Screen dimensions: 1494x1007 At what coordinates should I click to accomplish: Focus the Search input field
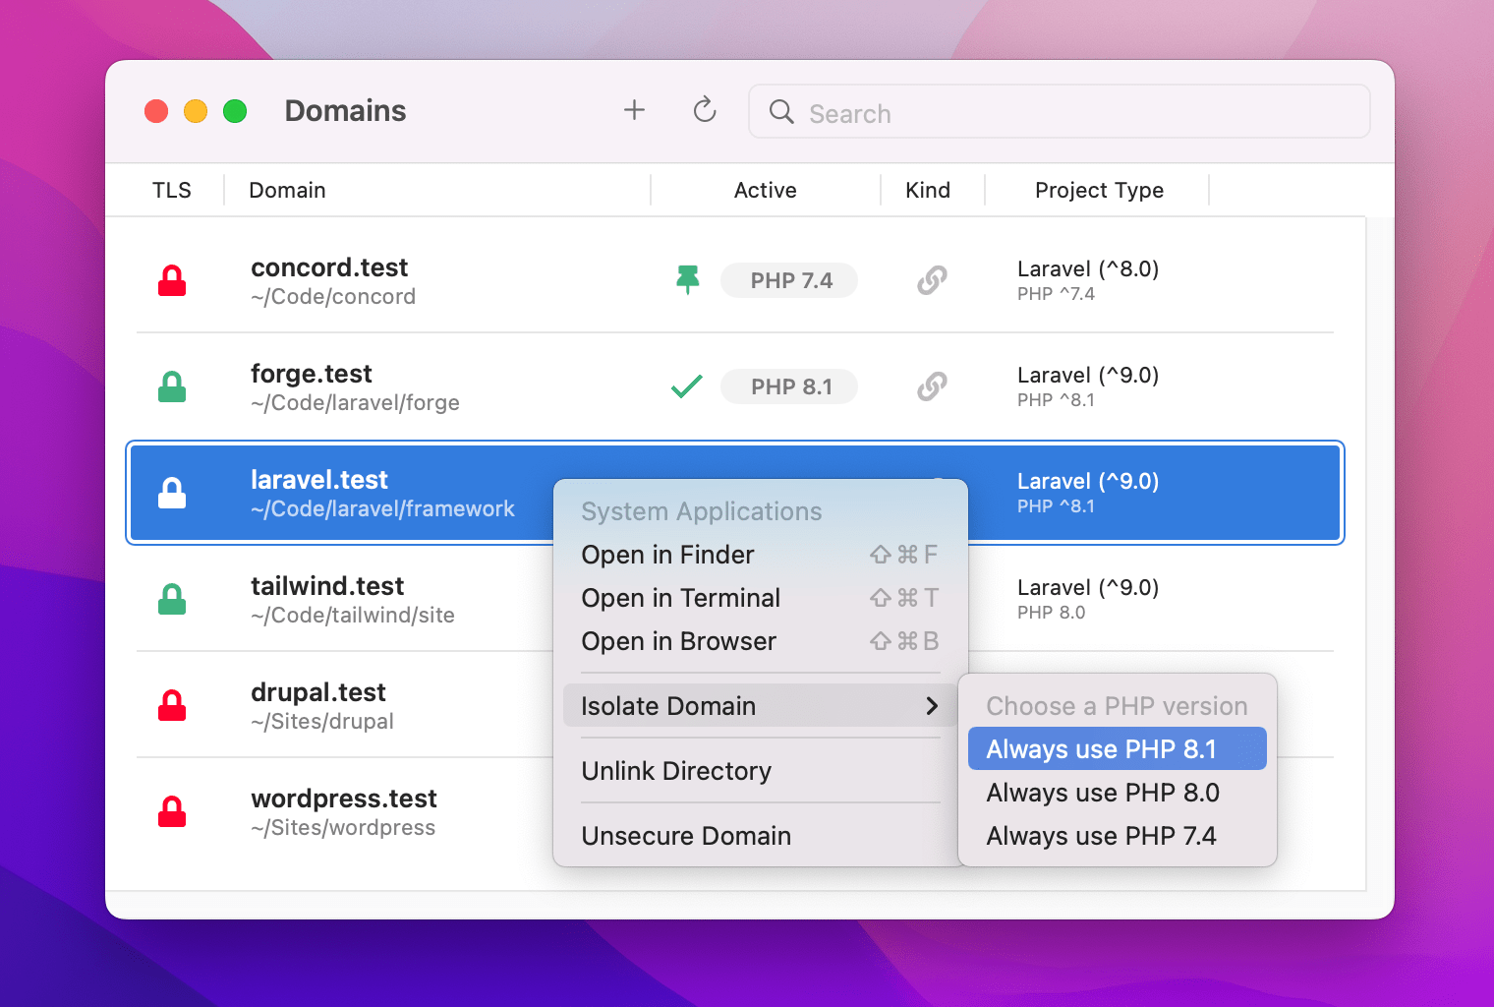[1060, 112]
